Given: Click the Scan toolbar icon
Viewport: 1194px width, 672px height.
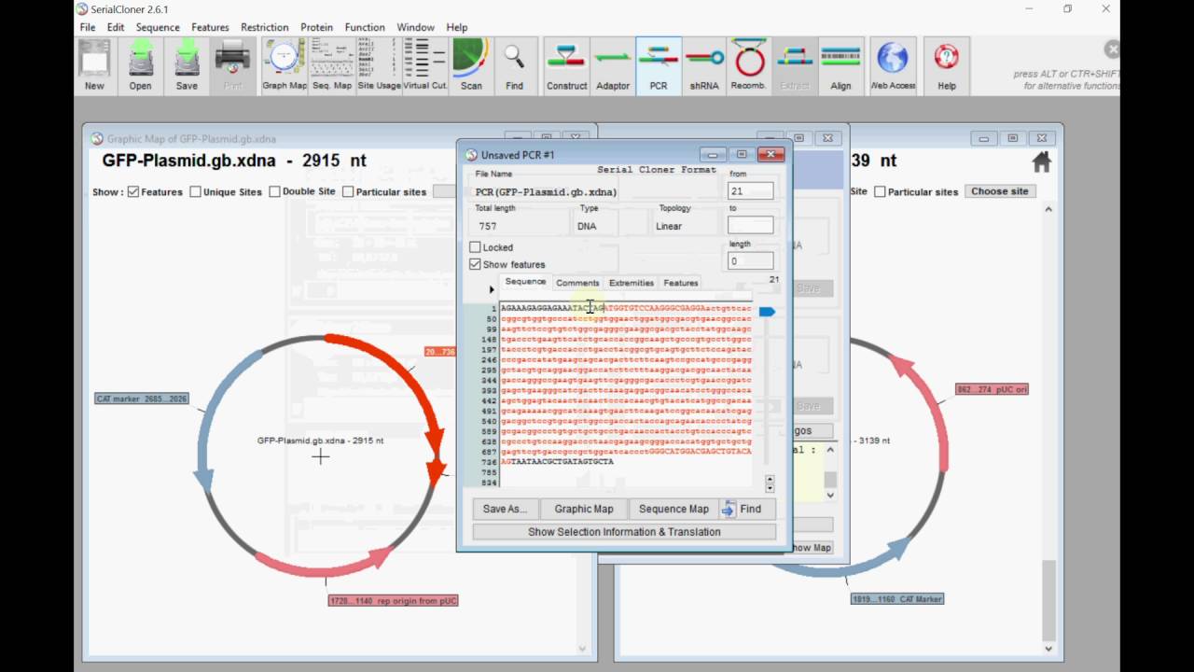Looking at the screenshot, I should pos(471,65).
